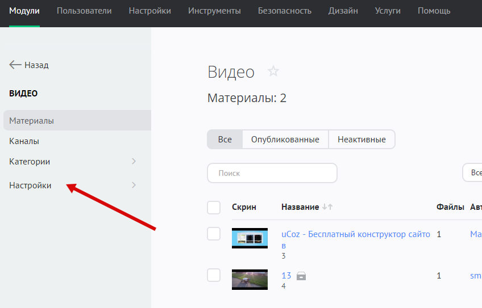The height and width of the screenshot is (308, 482).
Task: Open the uCoz video thumbnail
Action: tap(250, 238)
